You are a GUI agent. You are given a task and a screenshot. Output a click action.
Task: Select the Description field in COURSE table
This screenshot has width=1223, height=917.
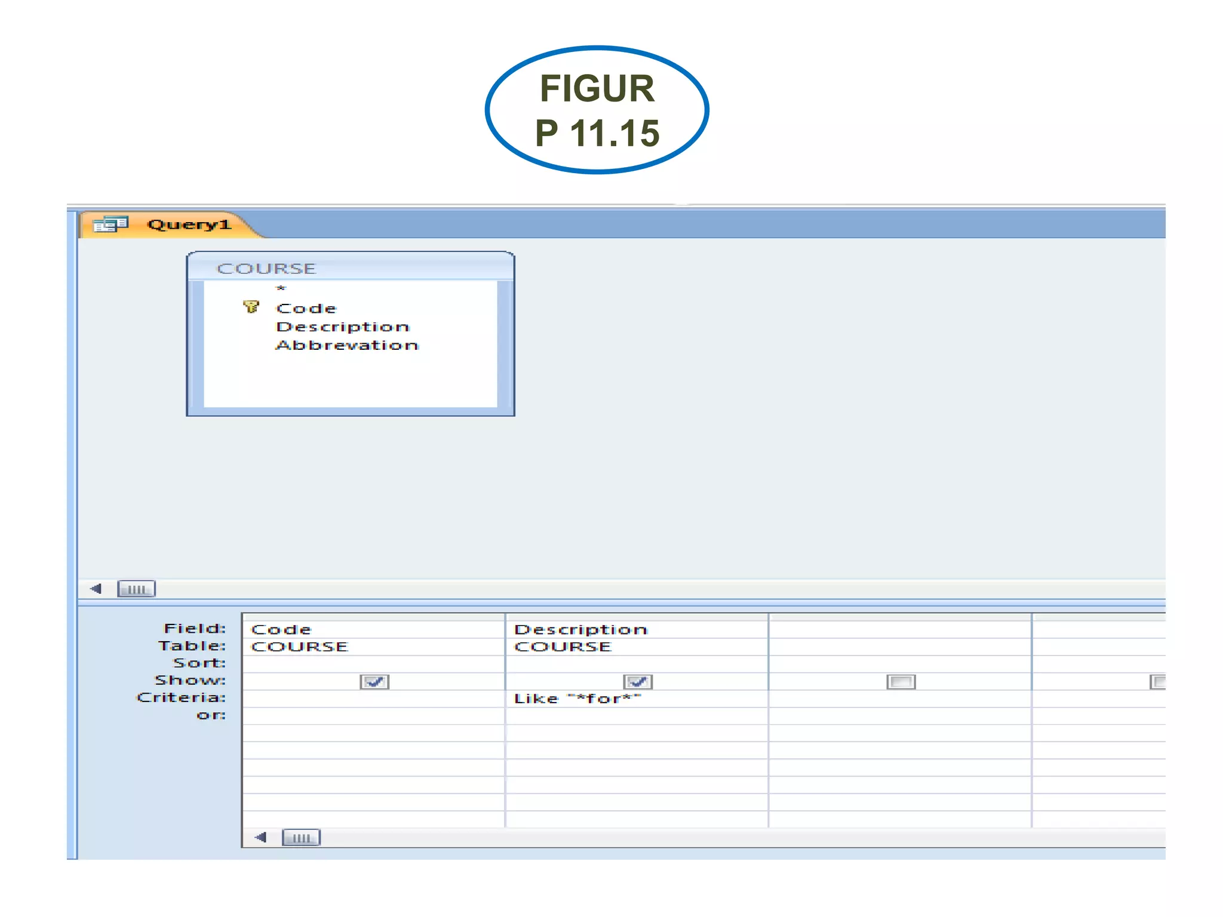(x=343, y=327)
